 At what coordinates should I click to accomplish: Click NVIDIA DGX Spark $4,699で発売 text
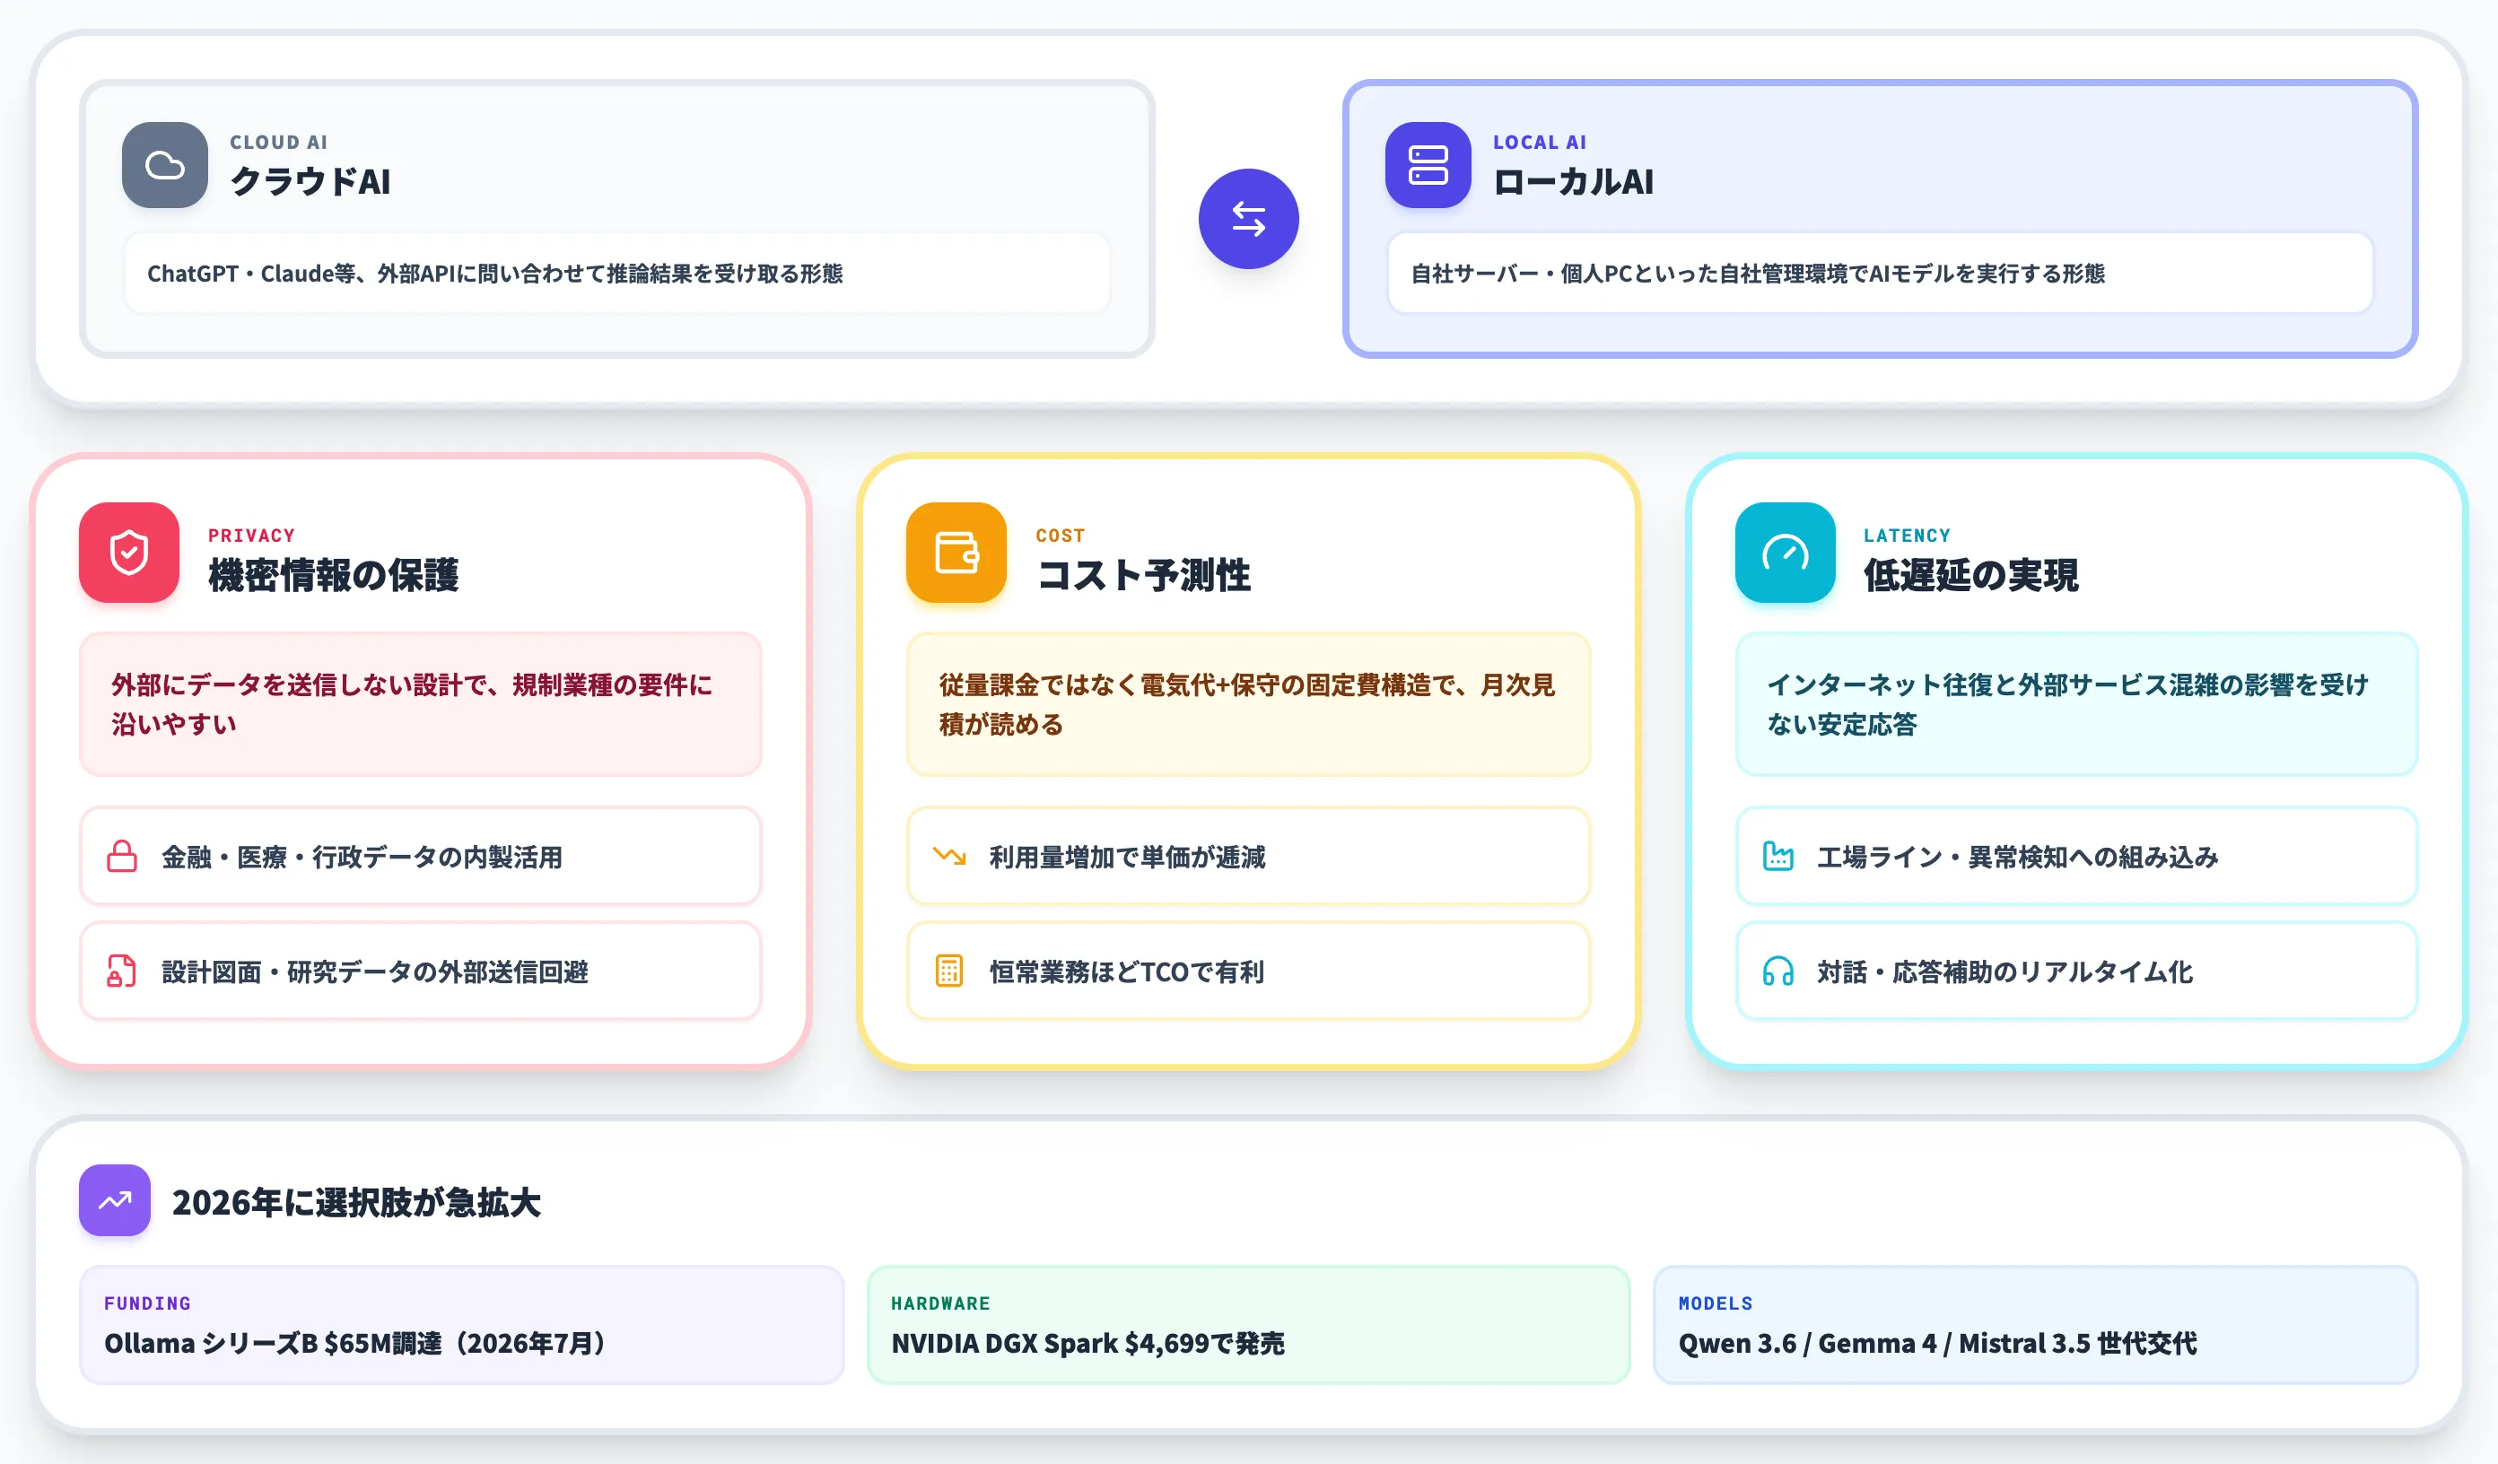coord(1087,1344)
